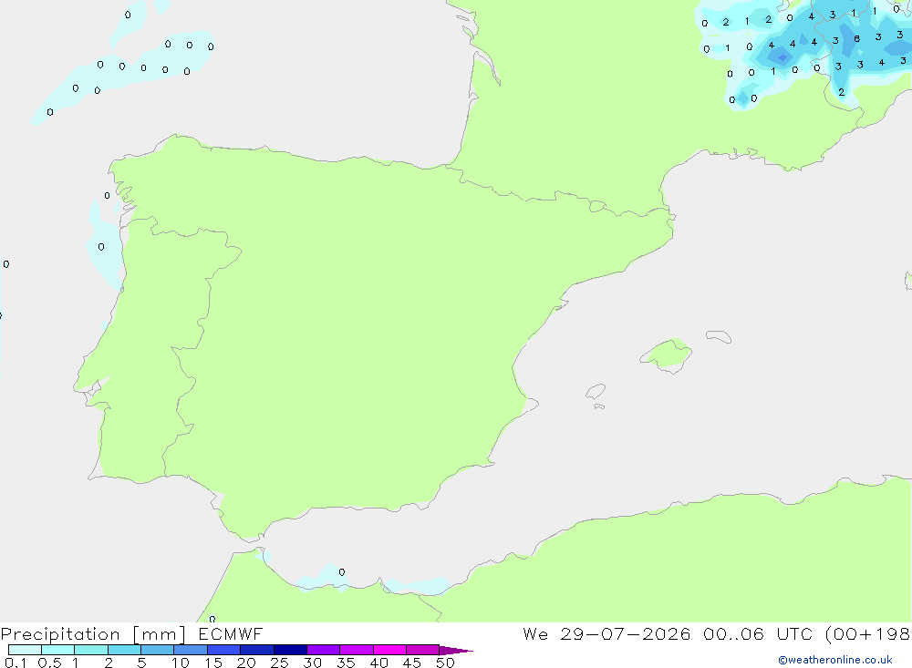Screen dimensions: 912x668
Task: Click the island of Mallorca on the map
Action: click(x=668, y=355)
